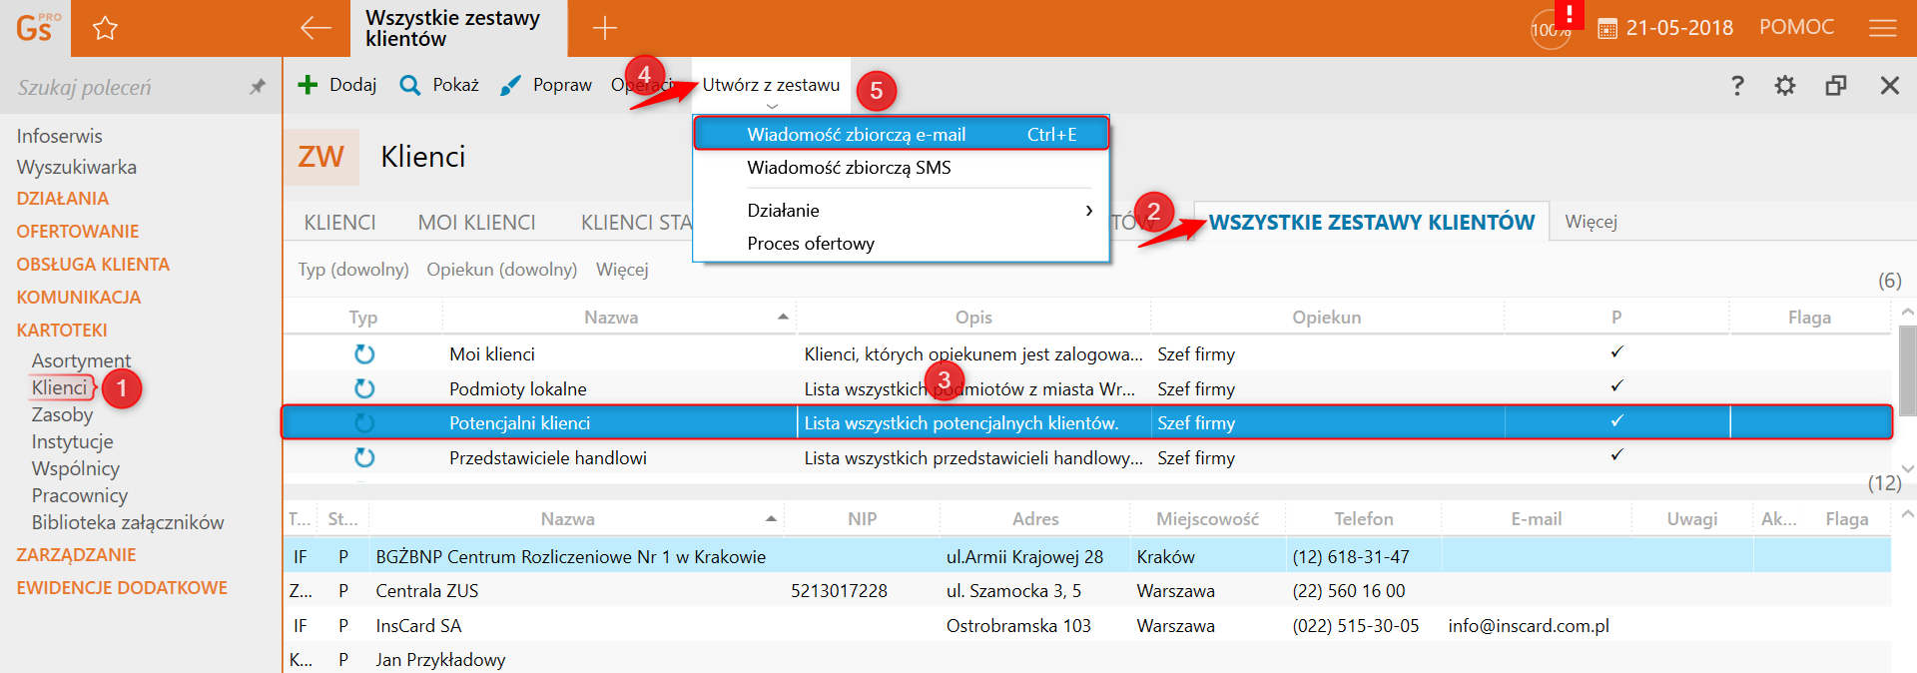
Task: Expand EWIDENCJE DODATKOWE section
Action: coord(122,588)
